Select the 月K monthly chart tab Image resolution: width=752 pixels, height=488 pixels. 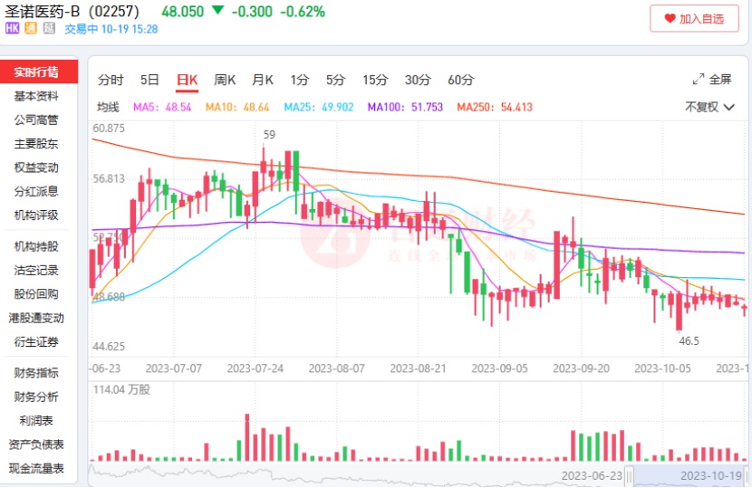[263, 80]
